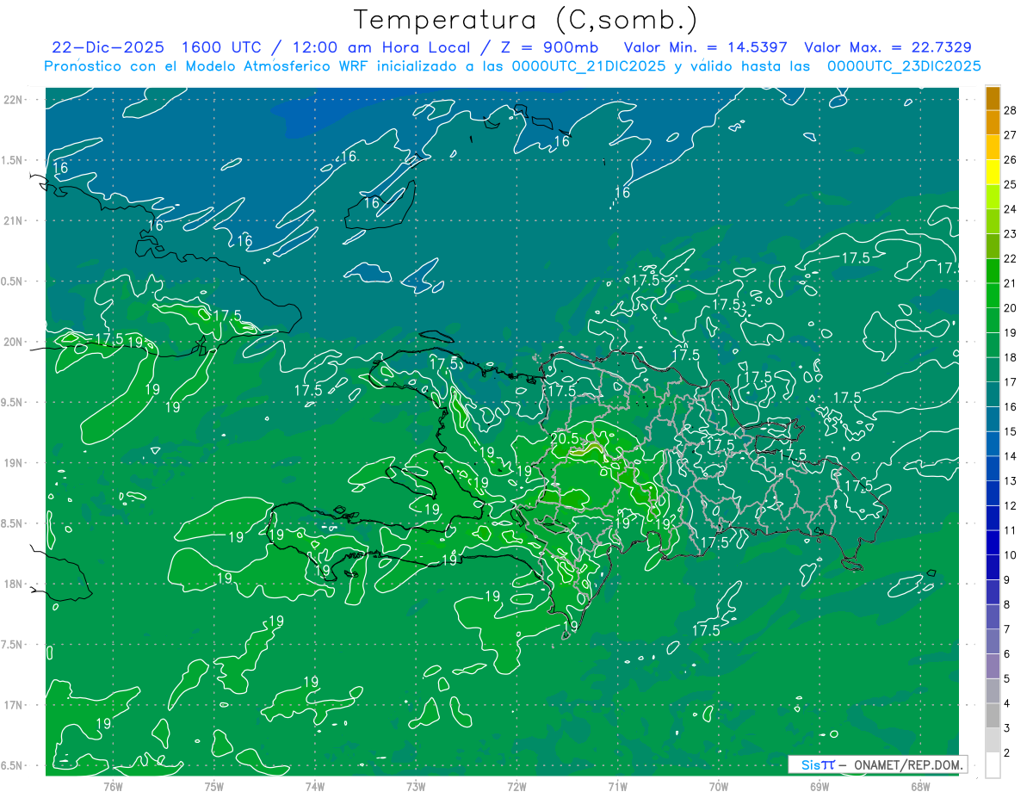Click the "71W" longitude axis label
Screen dimensions: 1033x798
(x=617, y=786)
